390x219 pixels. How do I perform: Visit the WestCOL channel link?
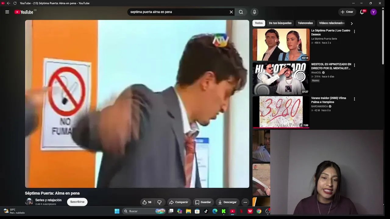pos(316,73)
